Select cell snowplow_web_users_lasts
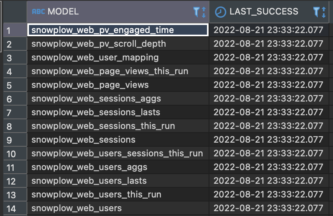The image size is (333, 216). coord(118,181)
